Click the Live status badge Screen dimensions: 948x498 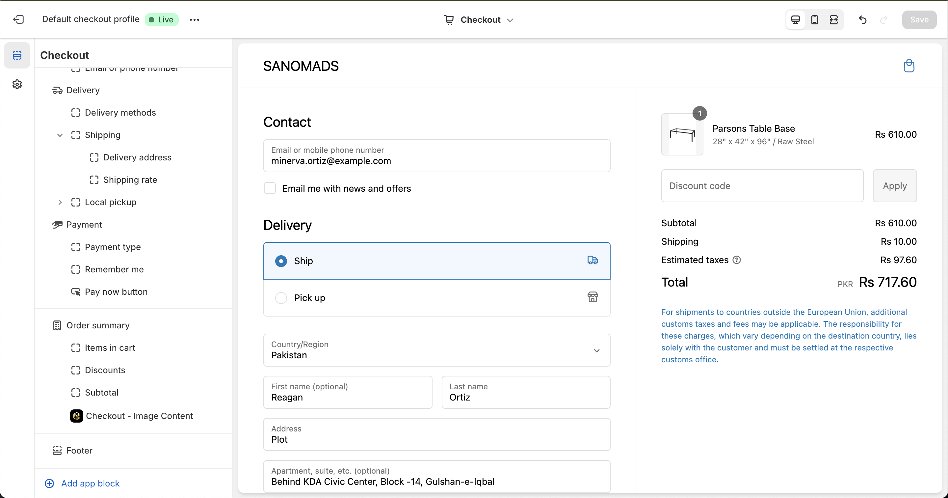point(162,19)
